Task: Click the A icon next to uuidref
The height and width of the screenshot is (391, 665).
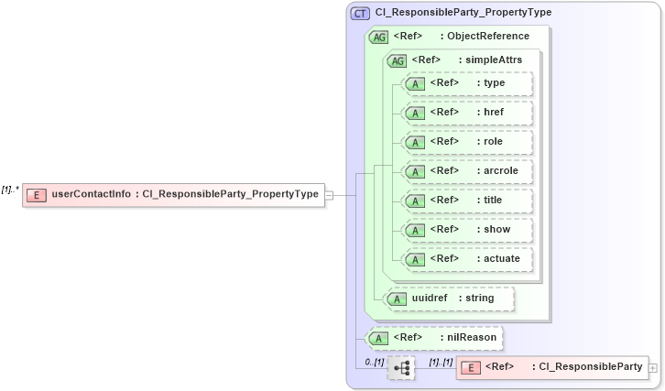Action: click(x=397, y=299)
